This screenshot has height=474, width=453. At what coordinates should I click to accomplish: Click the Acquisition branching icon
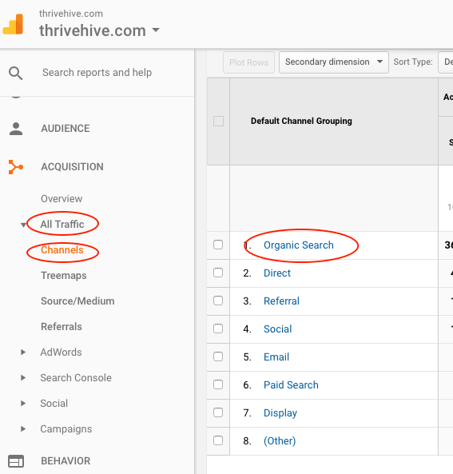pos(16,167)
